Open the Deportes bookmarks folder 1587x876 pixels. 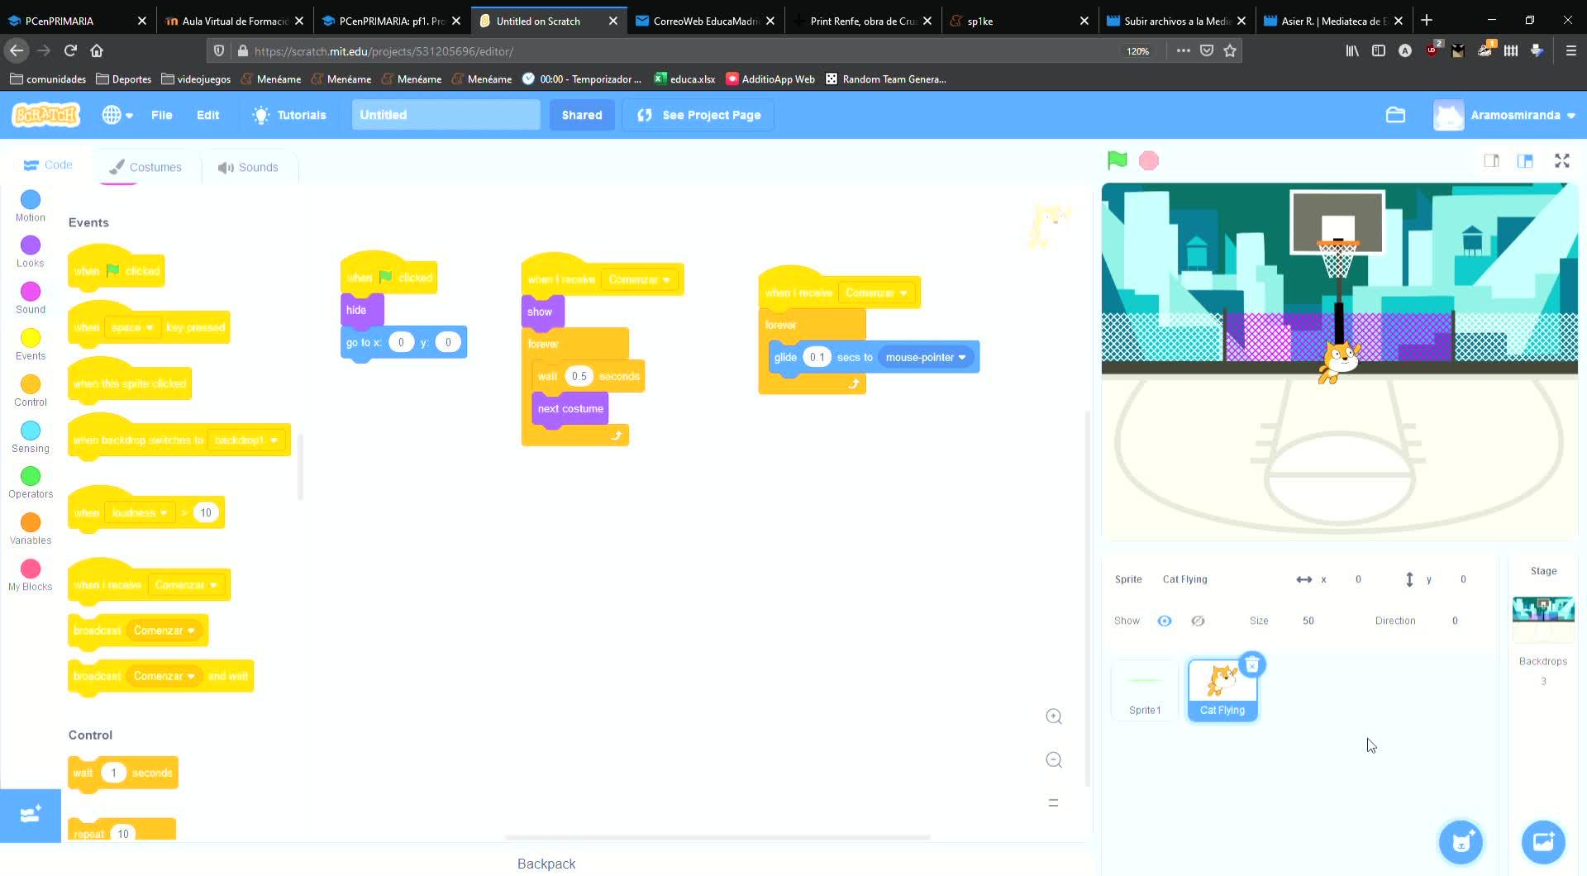click(x=124, y=79)
